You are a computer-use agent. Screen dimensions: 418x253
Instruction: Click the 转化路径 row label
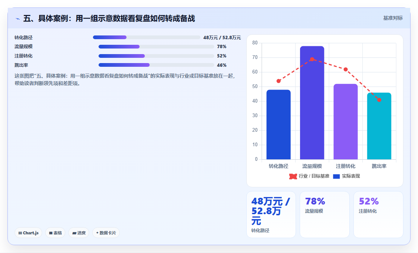tap(24, 38)
